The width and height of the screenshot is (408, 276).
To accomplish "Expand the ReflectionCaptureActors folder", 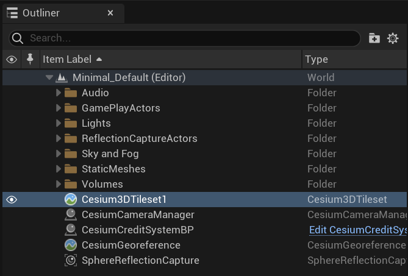I will 59,138.
